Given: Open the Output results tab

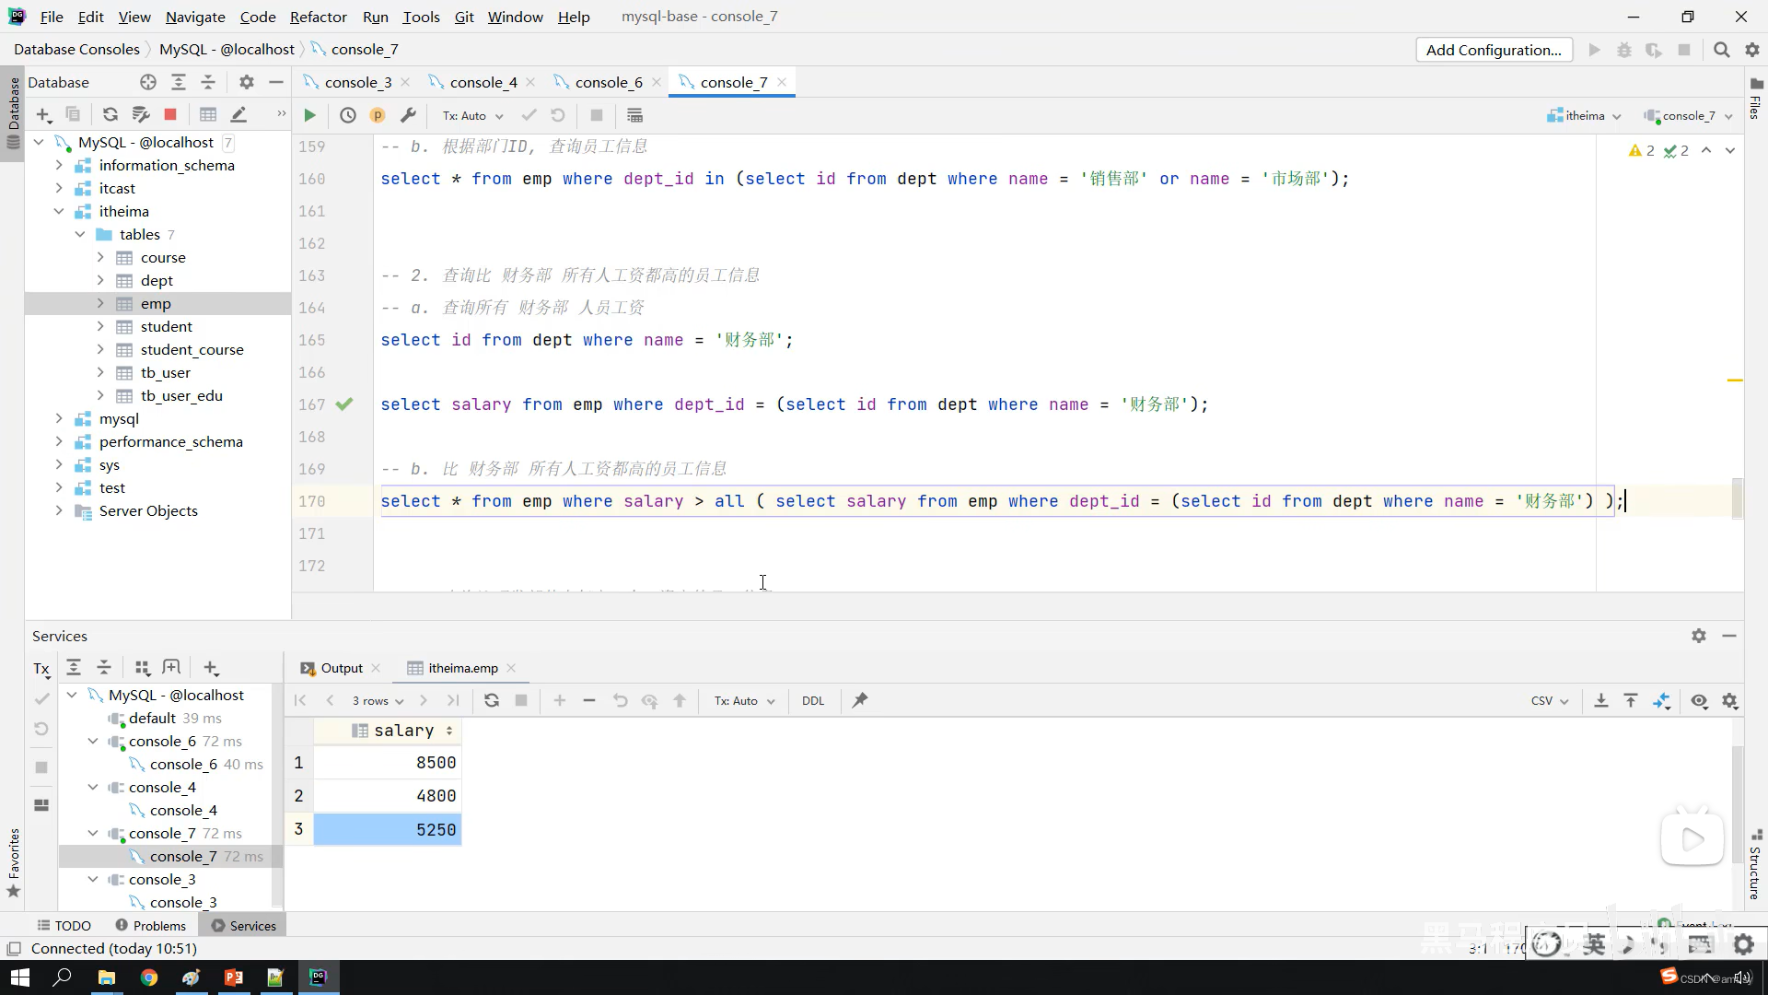Looking at the screenshot, I should (x=341, y=668).
